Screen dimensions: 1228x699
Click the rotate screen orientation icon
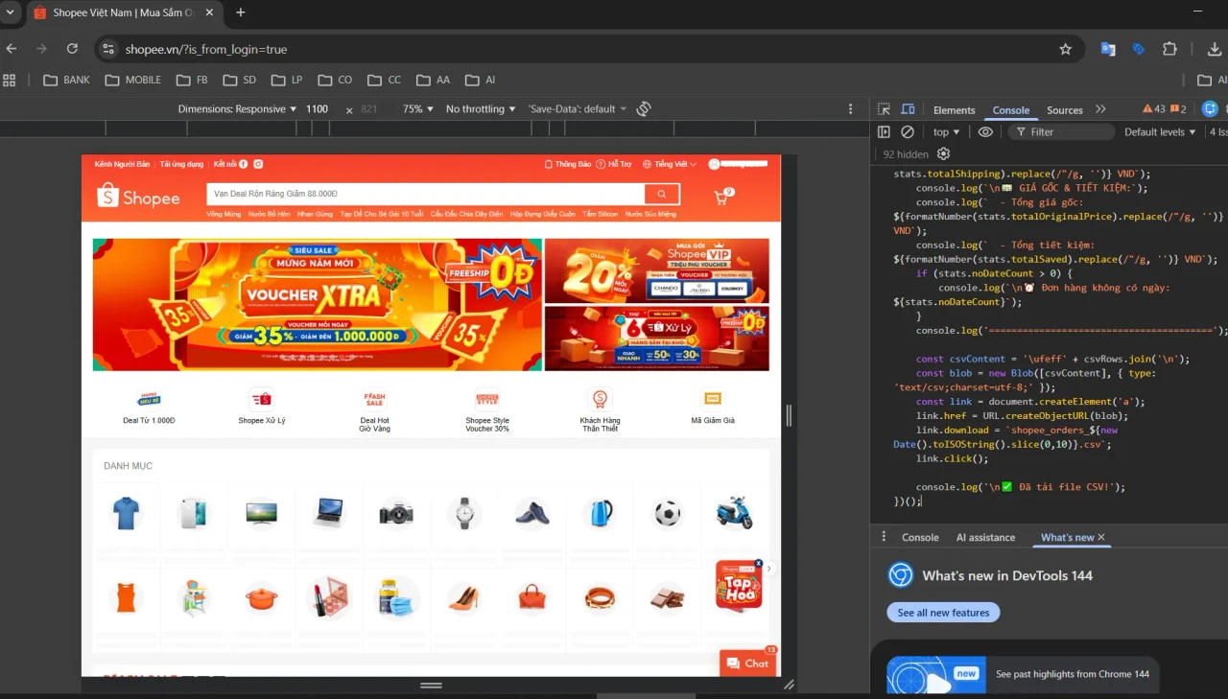pyautogui.click(x=643, y=108)
